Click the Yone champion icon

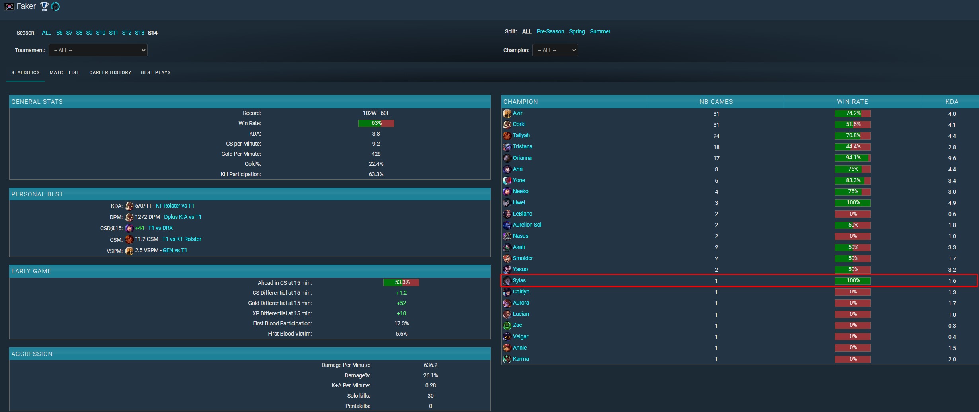pyautogui.click(x=507, y=181)
